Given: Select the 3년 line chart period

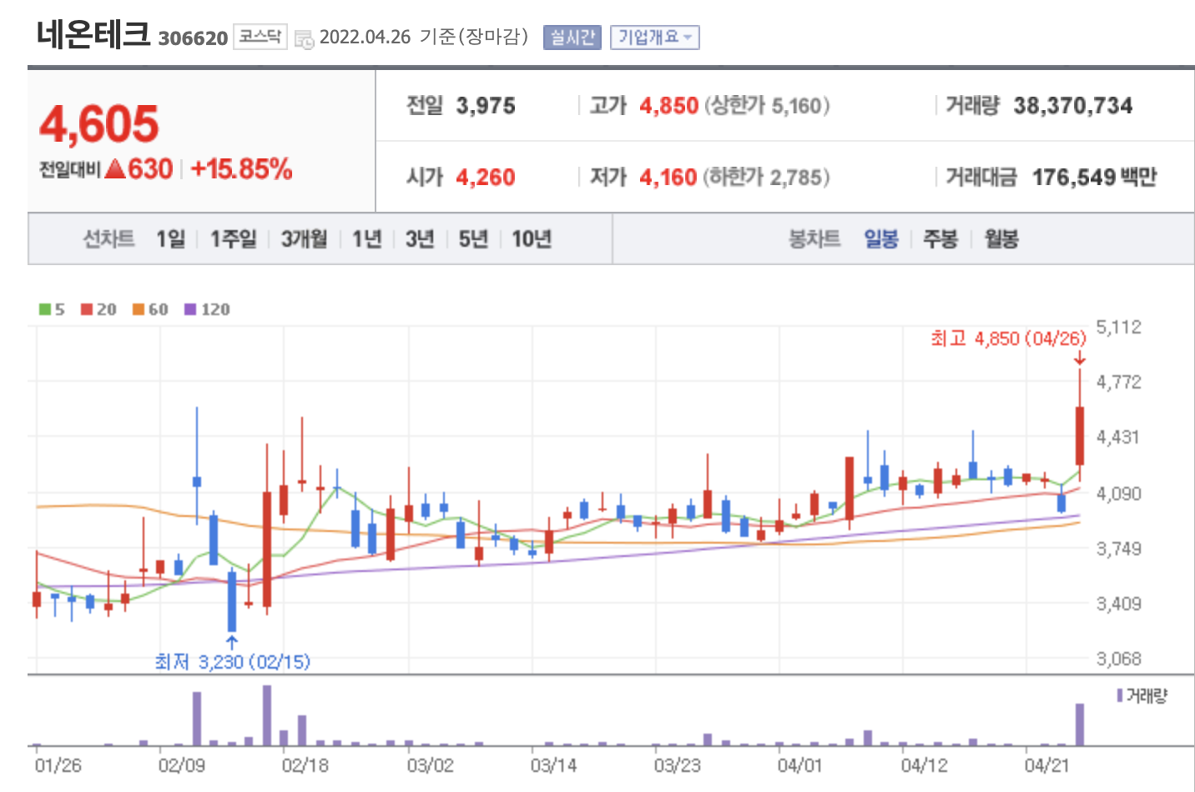Looking at the screenshot, I should tap(420, 239).
